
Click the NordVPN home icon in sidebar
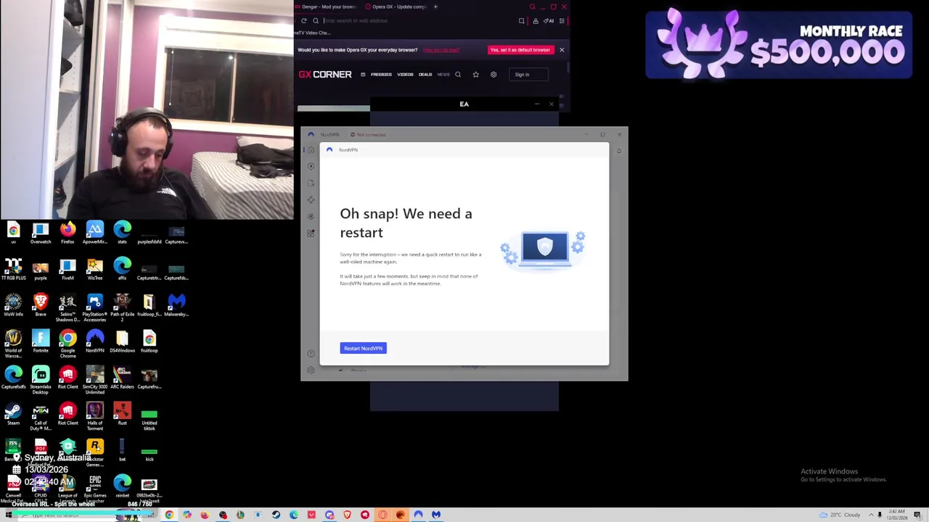click(311, 150)
